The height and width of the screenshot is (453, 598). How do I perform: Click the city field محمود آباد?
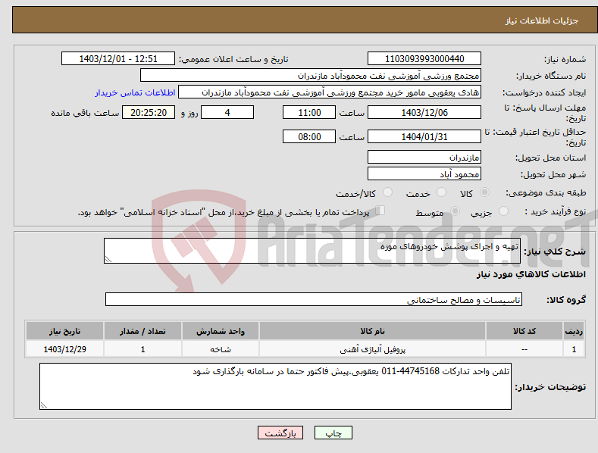pyautogui.click(x=424, y=174)
